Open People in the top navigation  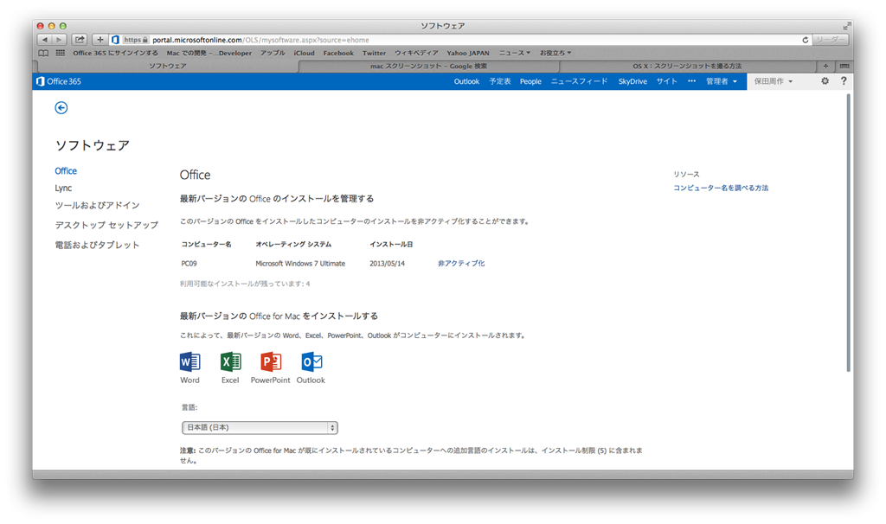(530, 81)
